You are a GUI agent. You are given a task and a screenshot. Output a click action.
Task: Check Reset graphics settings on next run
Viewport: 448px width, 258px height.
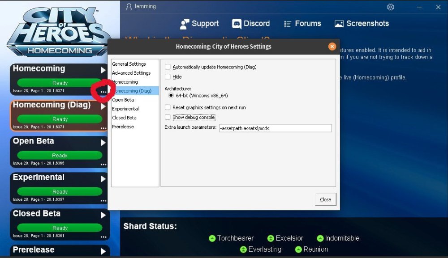coord(168,107)
